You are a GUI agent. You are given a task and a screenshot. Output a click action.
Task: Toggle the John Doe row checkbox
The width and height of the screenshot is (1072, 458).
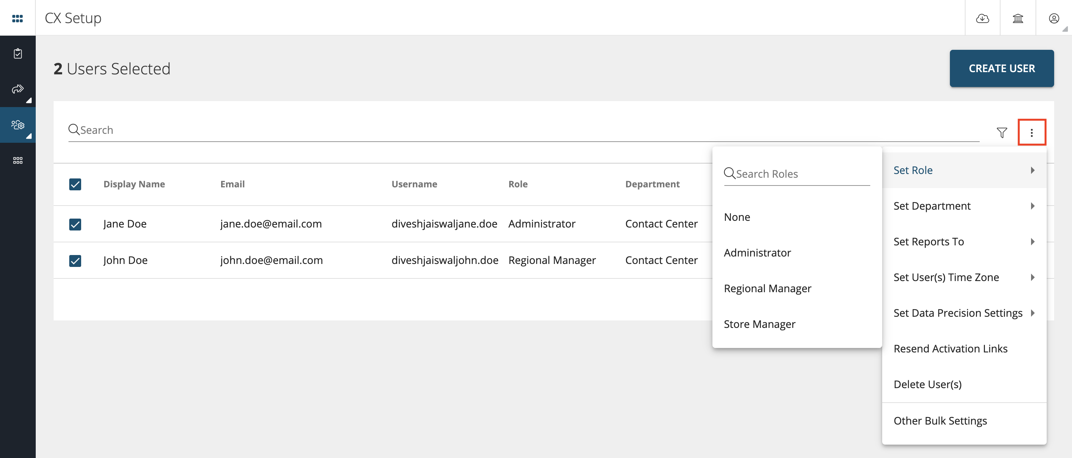pos(75,259)
